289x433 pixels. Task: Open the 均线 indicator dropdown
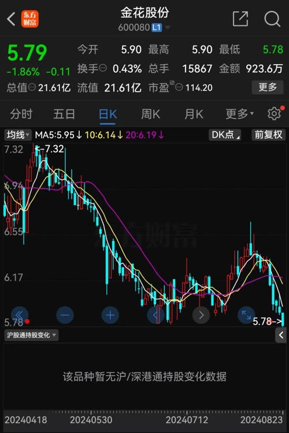pos(18,135)
